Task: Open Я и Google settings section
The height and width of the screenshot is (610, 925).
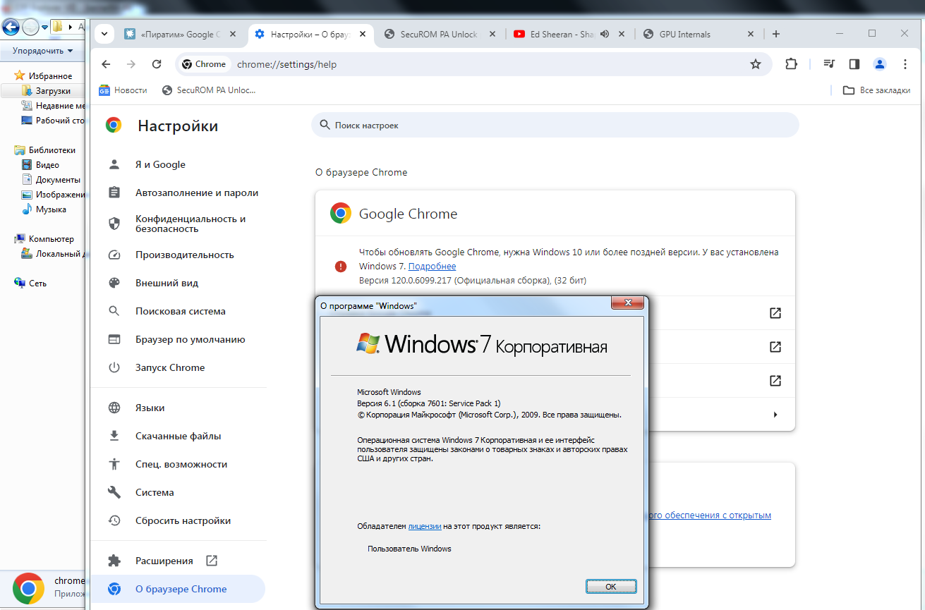Action: coord(178,164)
